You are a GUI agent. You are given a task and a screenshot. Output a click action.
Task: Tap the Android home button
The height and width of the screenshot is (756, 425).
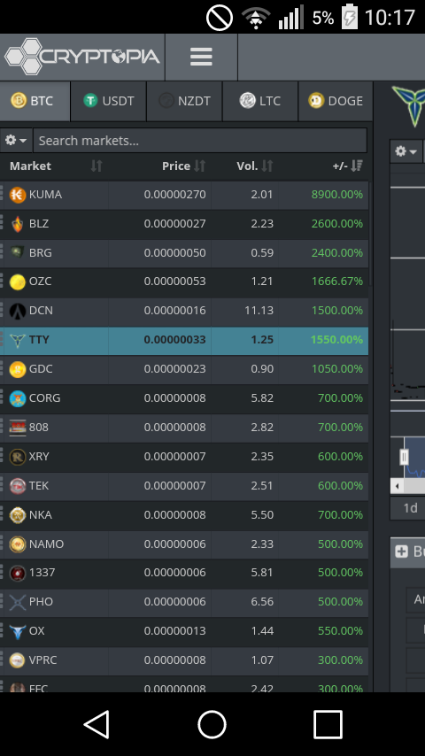(x=212, y=724)
